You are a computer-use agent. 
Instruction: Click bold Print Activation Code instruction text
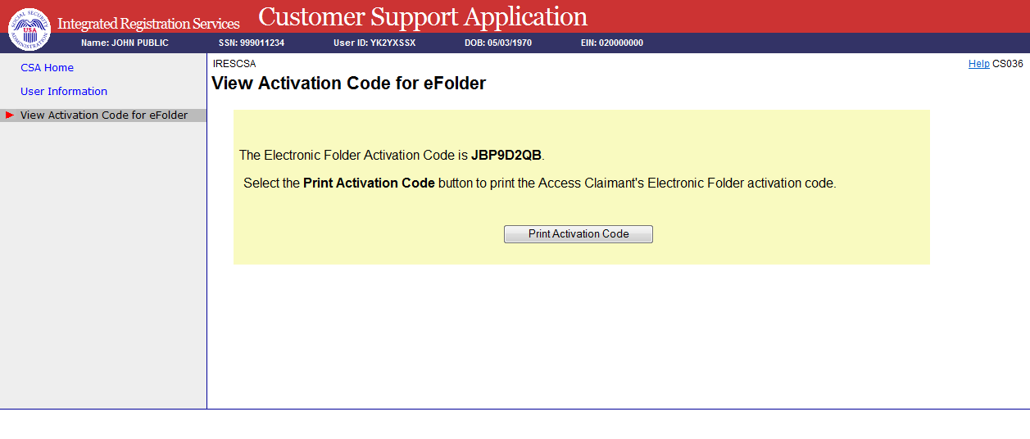pos(369,183)
